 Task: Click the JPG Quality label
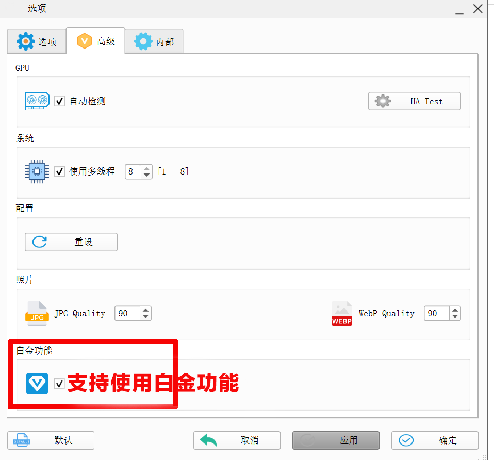[80, 313]
